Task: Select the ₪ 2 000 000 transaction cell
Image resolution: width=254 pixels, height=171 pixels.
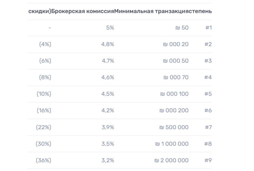Action: [171, 160]
